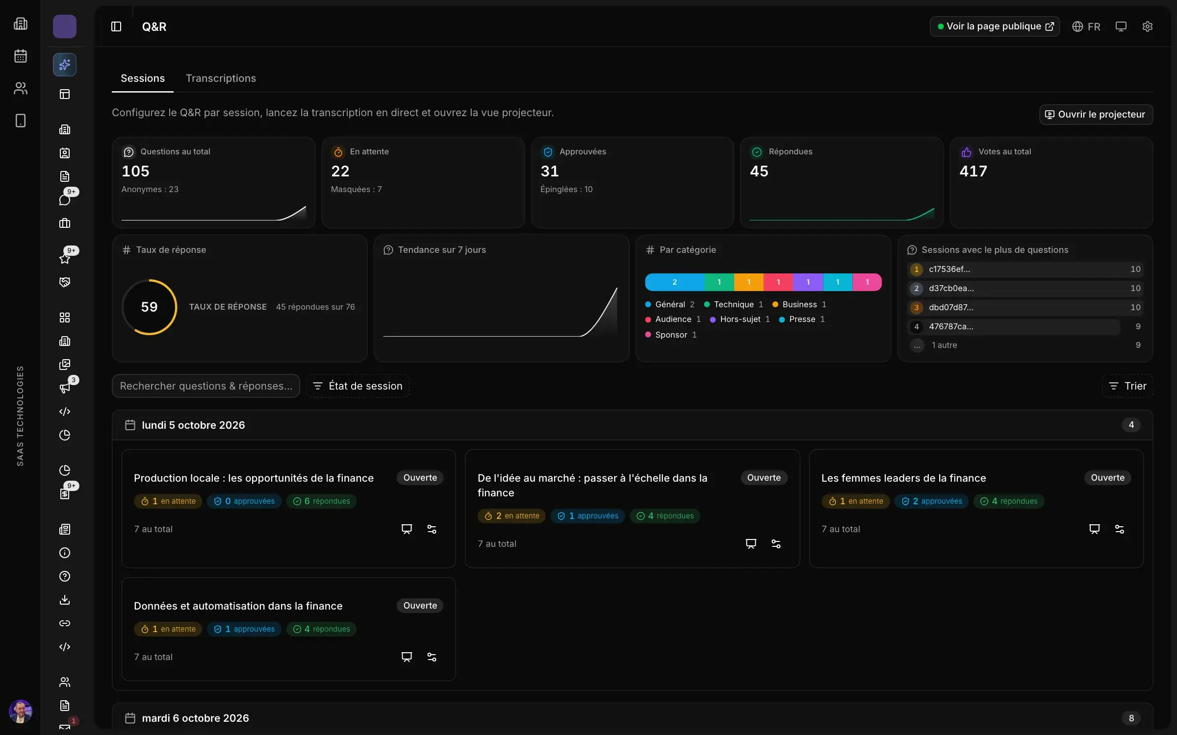The image size is (1177, 735).
Task: Open projector for Les femmes leaders session
Action: pyautogui.click(x=1094, y=529)
